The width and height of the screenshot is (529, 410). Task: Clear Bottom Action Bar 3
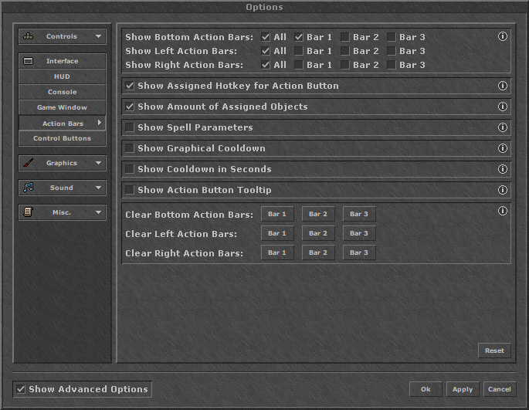[x=359, y=214]
